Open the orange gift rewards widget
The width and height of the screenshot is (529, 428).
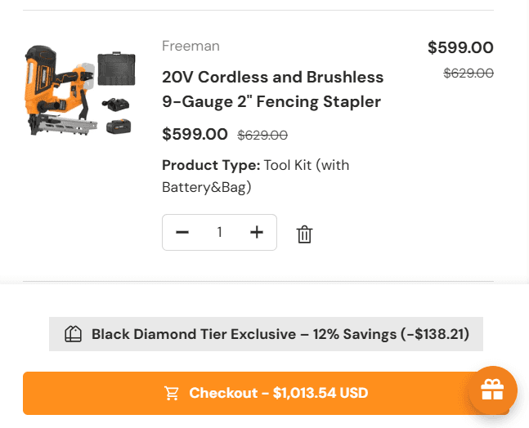pos(491,390)
